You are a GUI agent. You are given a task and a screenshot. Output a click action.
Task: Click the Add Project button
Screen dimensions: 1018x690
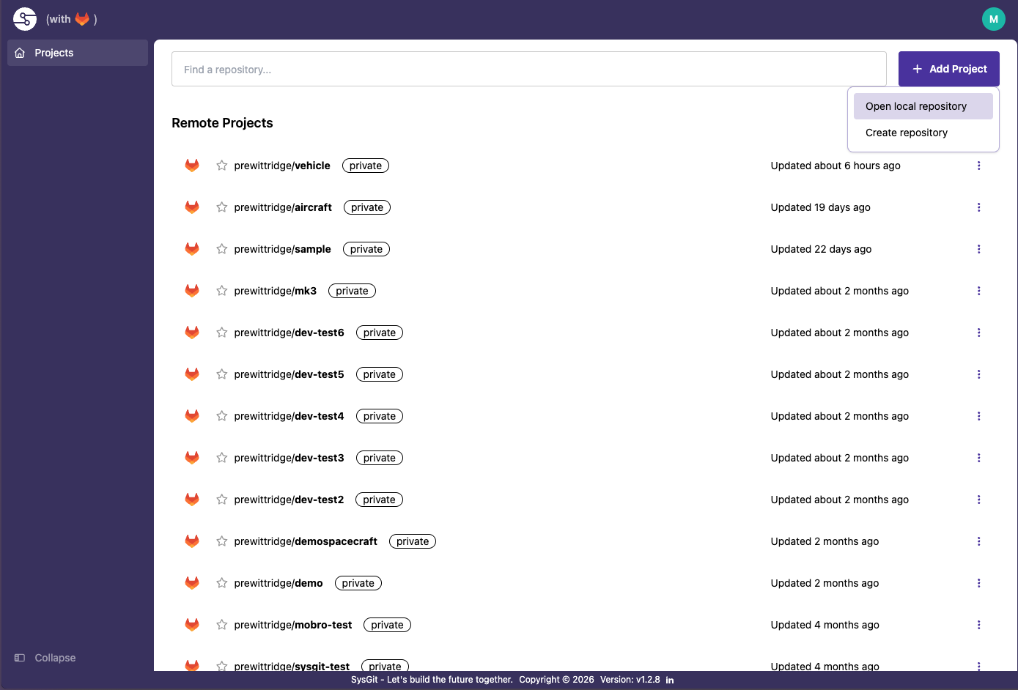point(948,69)
